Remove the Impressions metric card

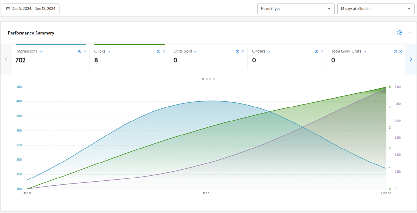pos(85,51)
